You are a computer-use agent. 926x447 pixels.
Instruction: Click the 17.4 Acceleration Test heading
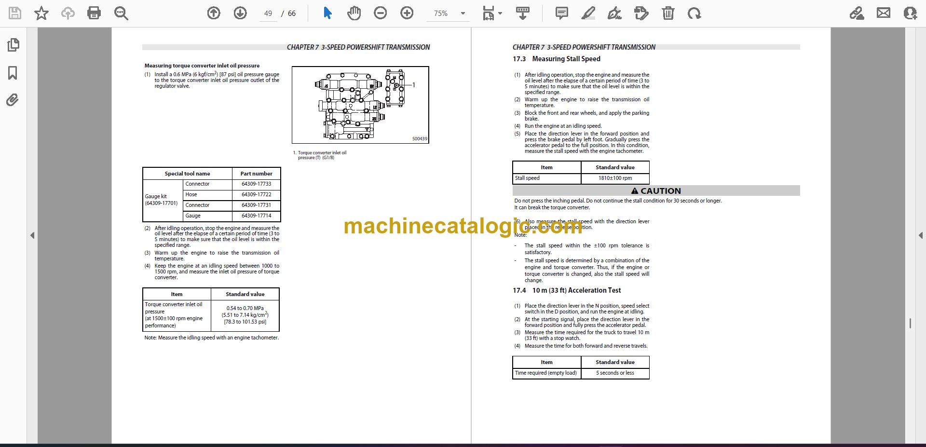pos(567,290)
